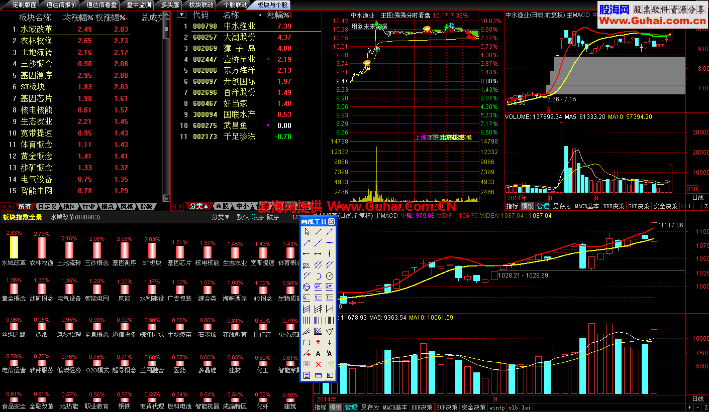Click the red X delete drawing tool
The width and height of the screenshot is (709, 412).
318,364
